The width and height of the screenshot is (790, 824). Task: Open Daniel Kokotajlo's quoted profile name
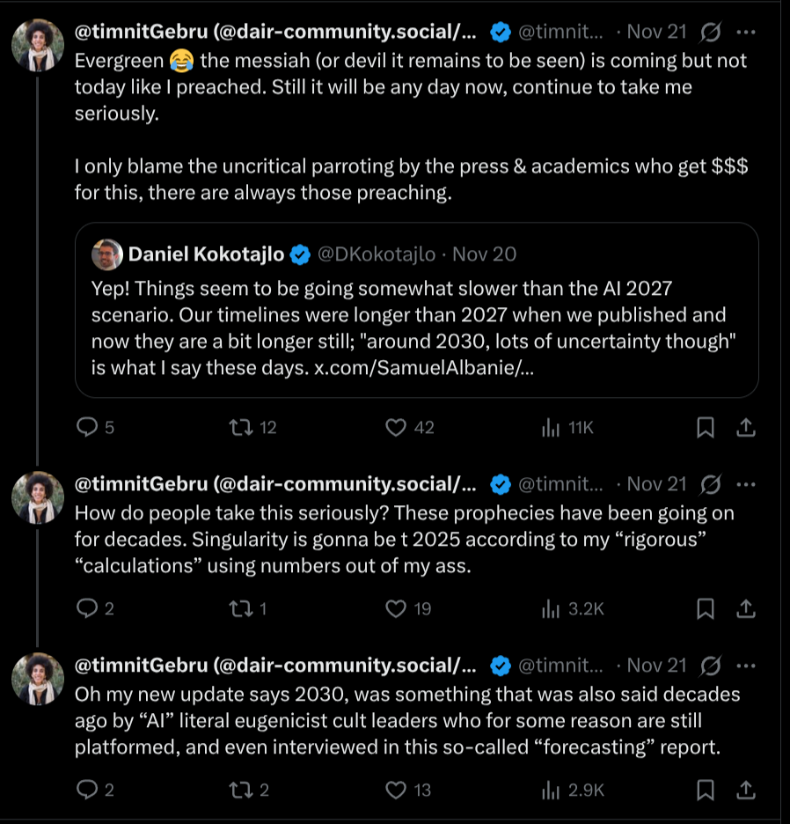click(207, 254)
